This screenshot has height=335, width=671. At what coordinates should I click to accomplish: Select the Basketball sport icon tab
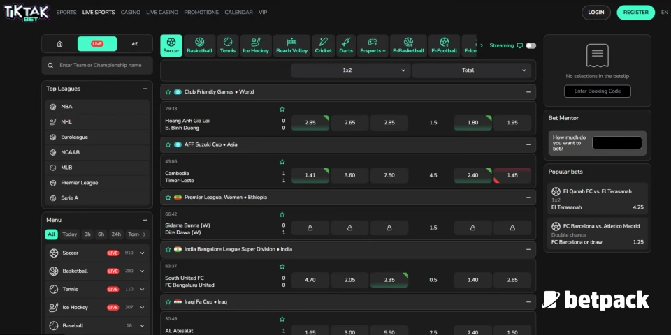click(199, 45)
